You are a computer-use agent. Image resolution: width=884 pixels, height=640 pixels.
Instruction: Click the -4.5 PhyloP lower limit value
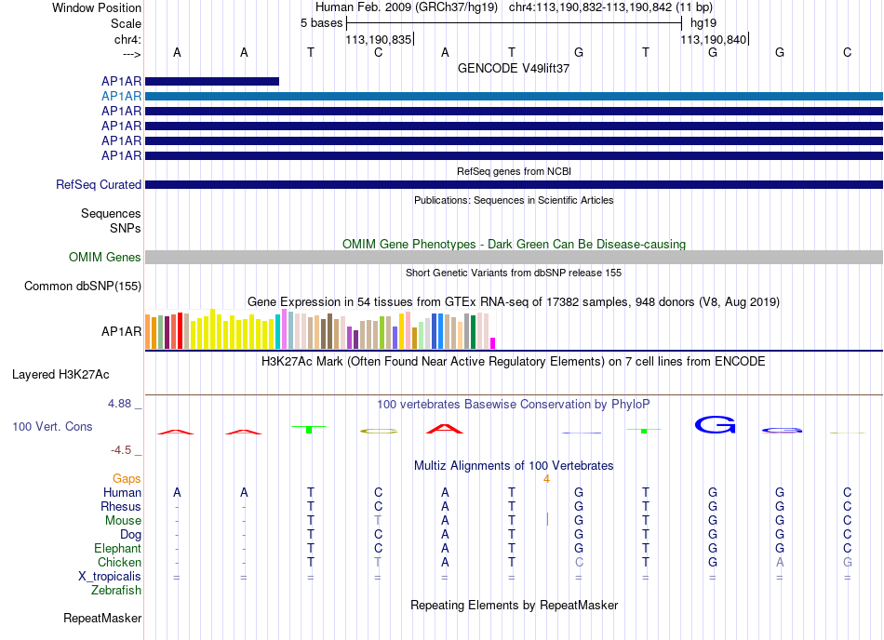point(121,450)
